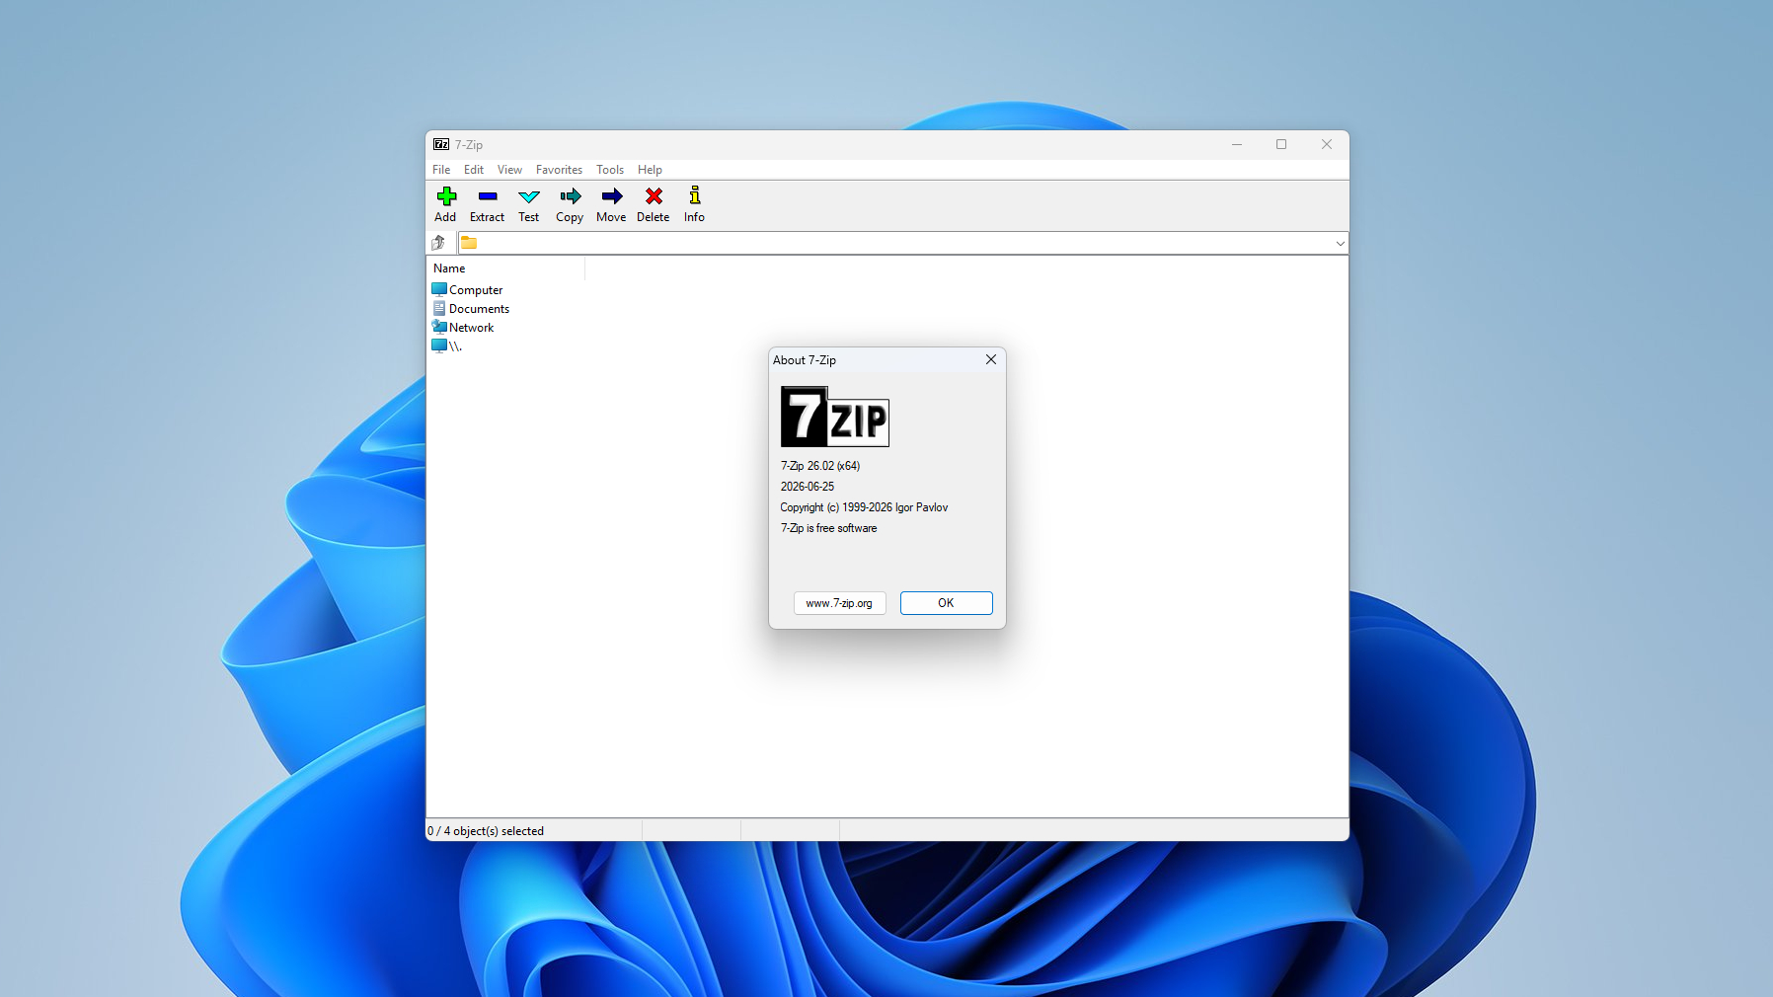Click the Info toolbar icon
Screen dimensions: 1773x997
click(x=695, y=194)
